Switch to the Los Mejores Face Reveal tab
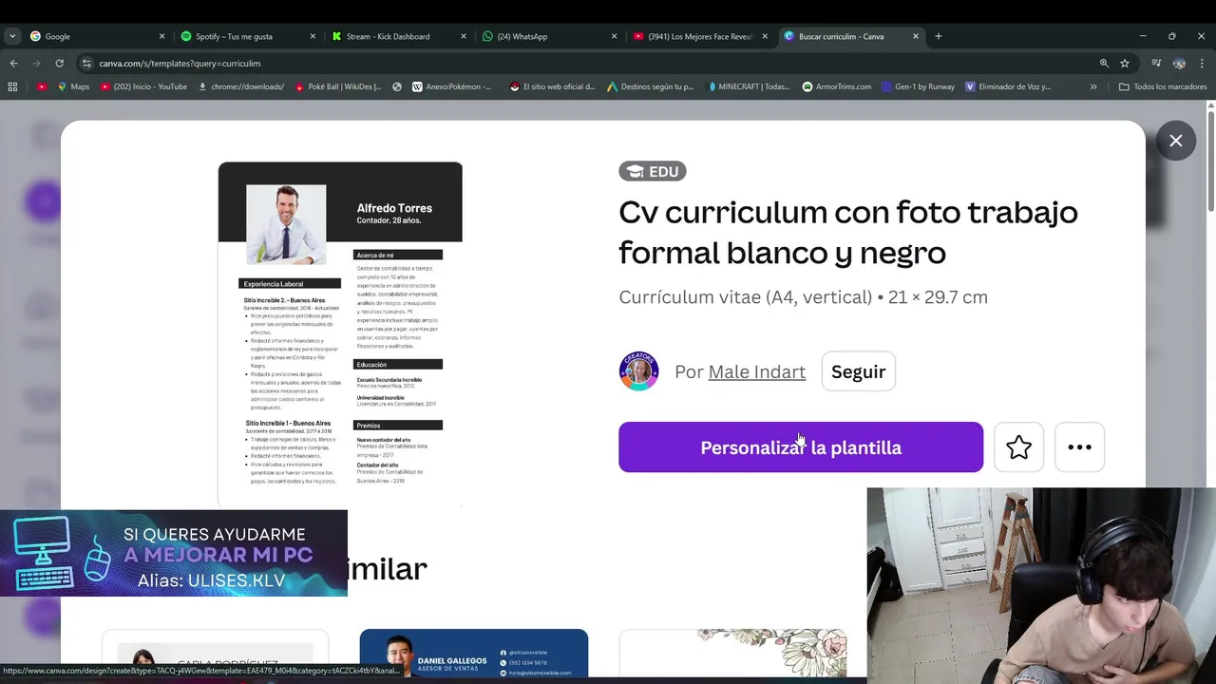Screen dimensions: 1216x684 pos(699,36)
